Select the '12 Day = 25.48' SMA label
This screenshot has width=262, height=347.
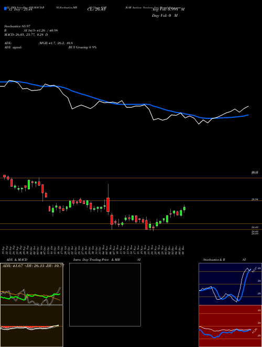pyautogui.click(x=19, y=9)
